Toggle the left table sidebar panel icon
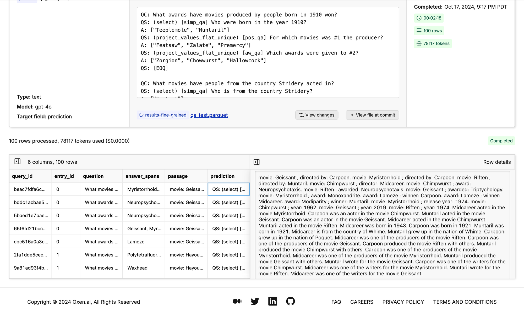 [x=18, y=161]
